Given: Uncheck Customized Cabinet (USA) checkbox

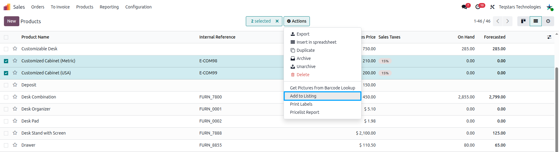Looking at the screenshot, I should point(6,73).
